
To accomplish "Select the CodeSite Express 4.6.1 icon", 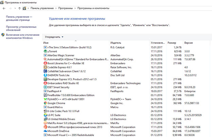I will (x=45, y=67).
